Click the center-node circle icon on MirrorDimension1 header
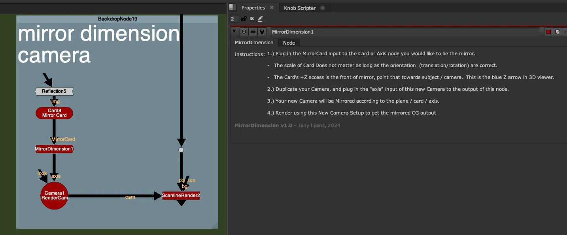Image resolution: width=567 pixels, height=235 pixels. [244, 32]
